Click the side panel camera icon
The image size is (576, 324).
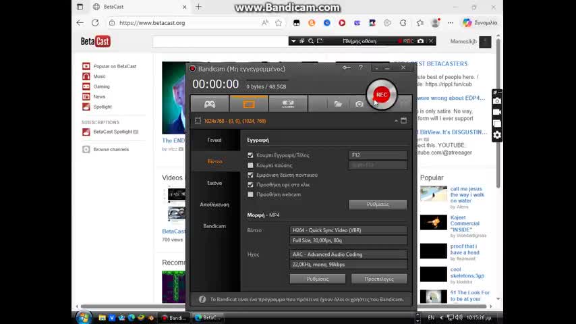pos(497,101)
